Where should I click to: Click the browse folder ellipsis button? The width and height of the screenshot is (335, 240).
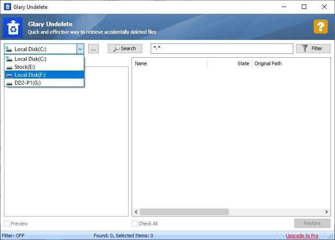tap(93, 48)
